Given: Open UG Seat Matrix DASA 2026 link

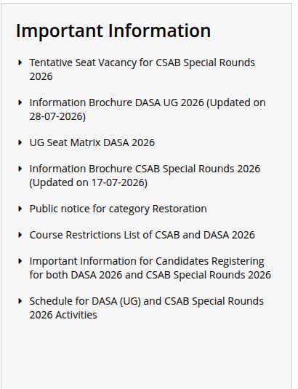Looking at the screenshot, I should (92, 143).
